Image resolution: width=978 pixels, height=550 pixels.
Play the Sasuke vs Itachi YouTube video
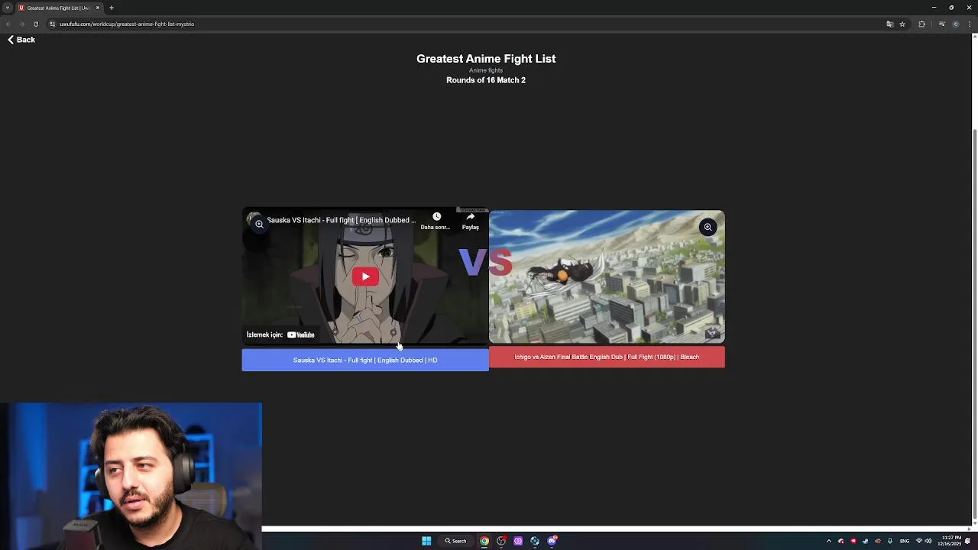(365, 277)
